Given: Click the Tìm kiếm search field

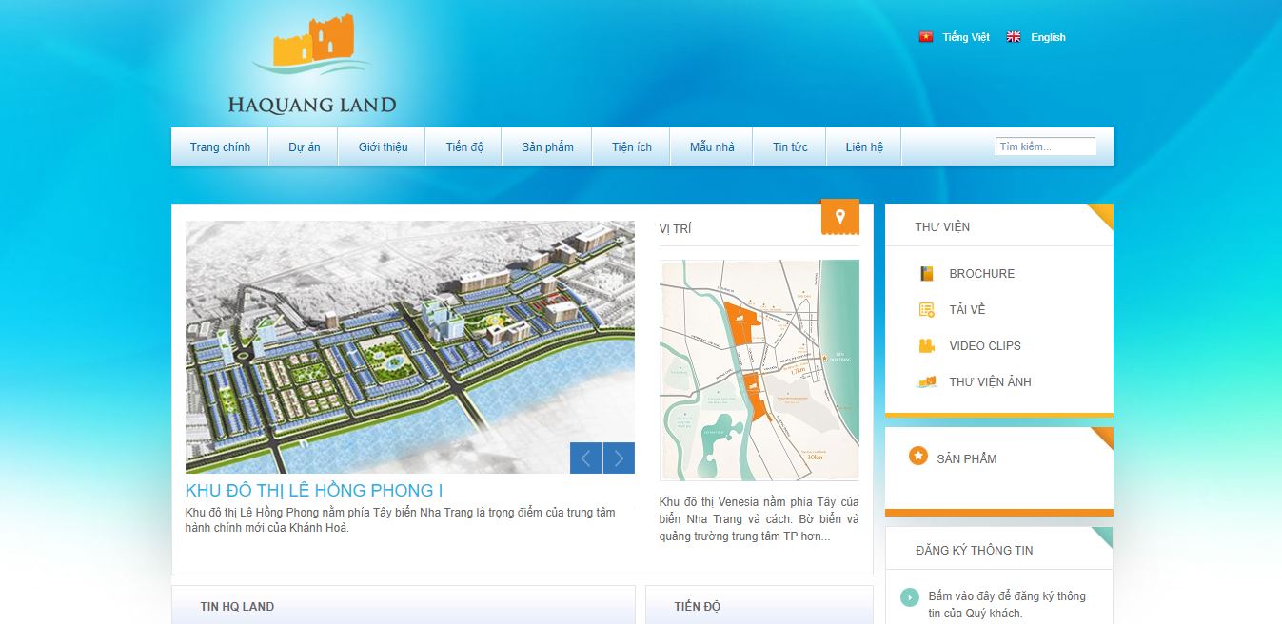Looking at the screenshot, I should click(x=1046, y=146).
